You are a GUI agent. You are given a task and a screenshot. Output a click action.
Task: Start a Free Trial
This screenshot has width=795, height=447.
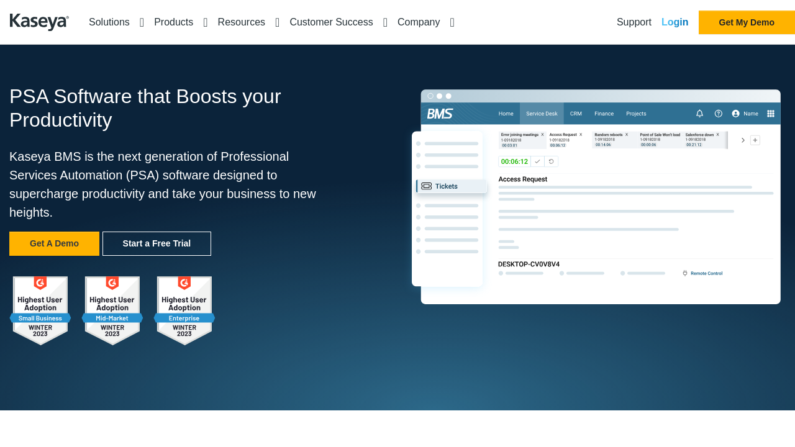click(x=157, y=243)
